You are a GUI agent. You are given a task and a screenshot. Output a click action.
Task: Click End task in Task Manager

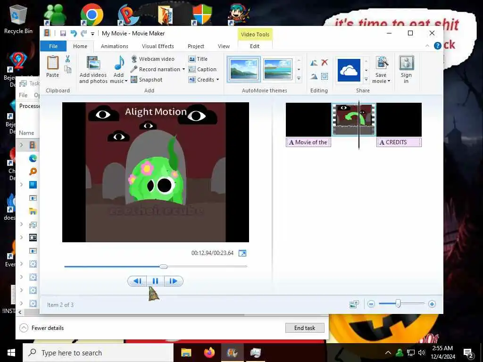[305, 328]
